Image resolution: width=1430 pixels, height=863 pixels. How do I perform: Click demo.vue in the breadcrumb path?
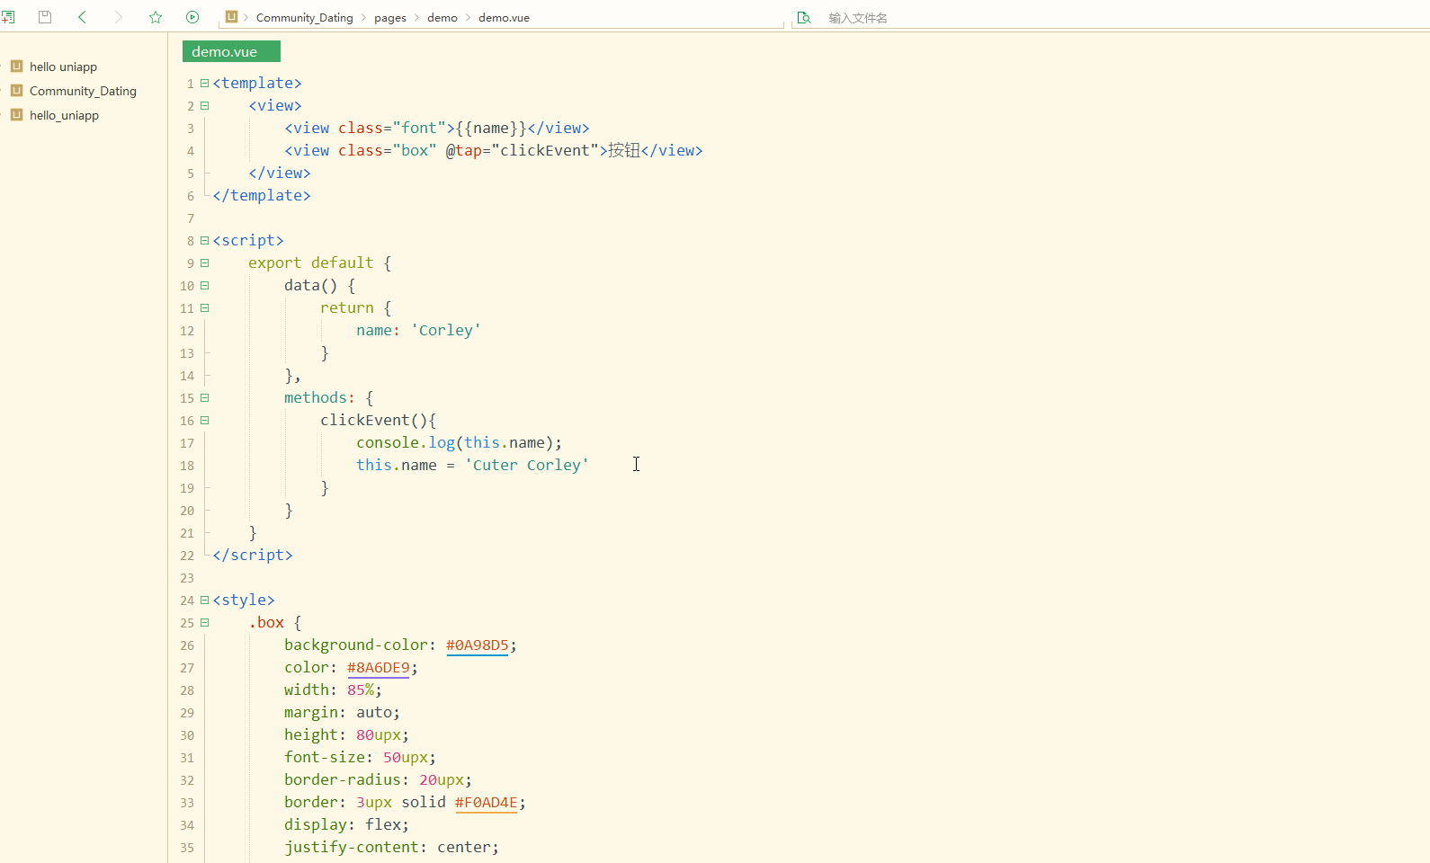pyautogui.click(x=504, y=17)
